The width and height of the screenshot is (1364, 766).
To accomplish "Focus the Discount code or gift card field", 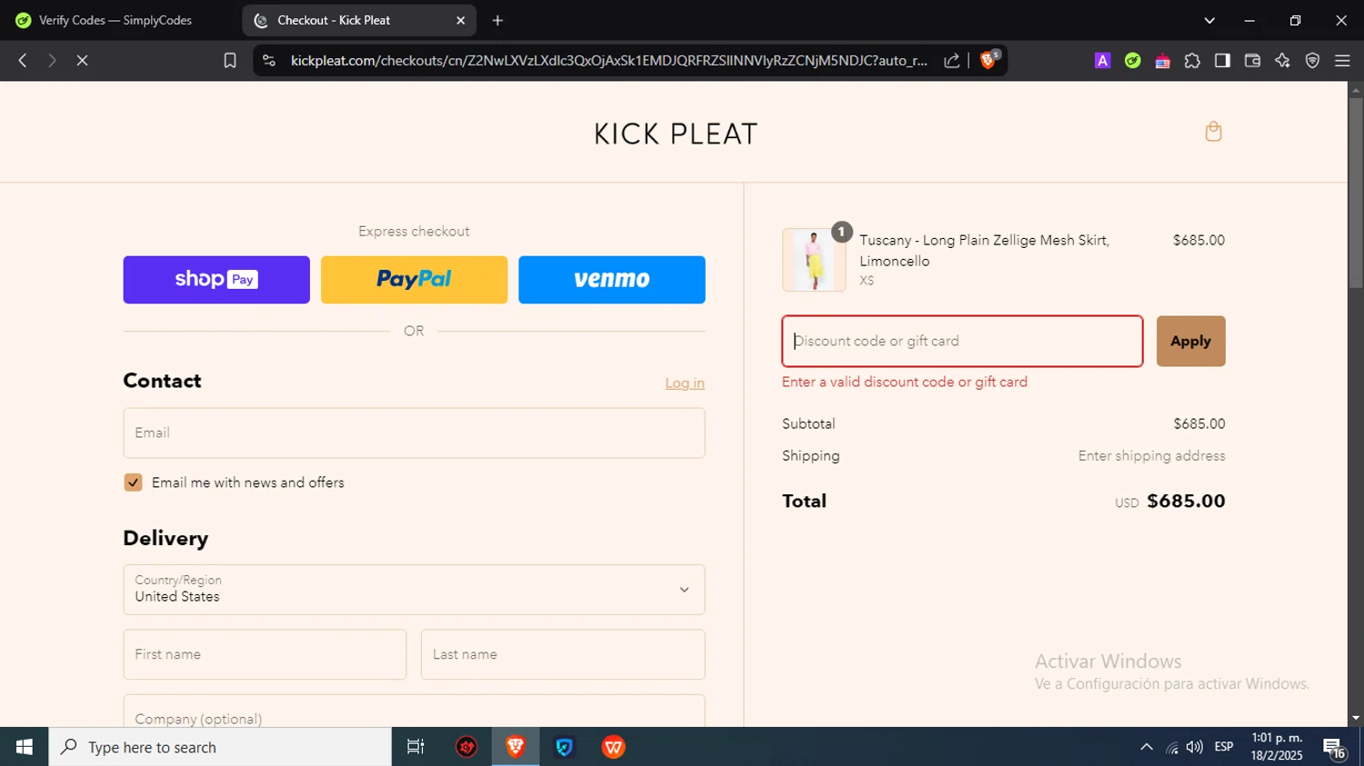I will point(962,341).
